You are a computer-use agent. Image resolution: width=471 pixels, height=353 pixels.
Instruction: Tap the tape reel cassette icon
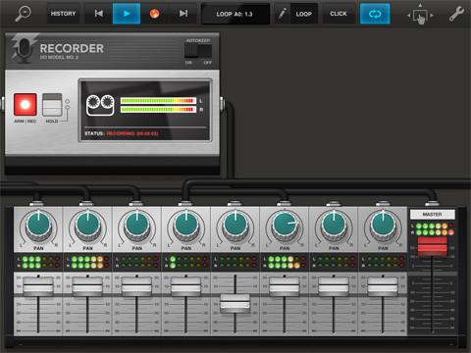100,105
